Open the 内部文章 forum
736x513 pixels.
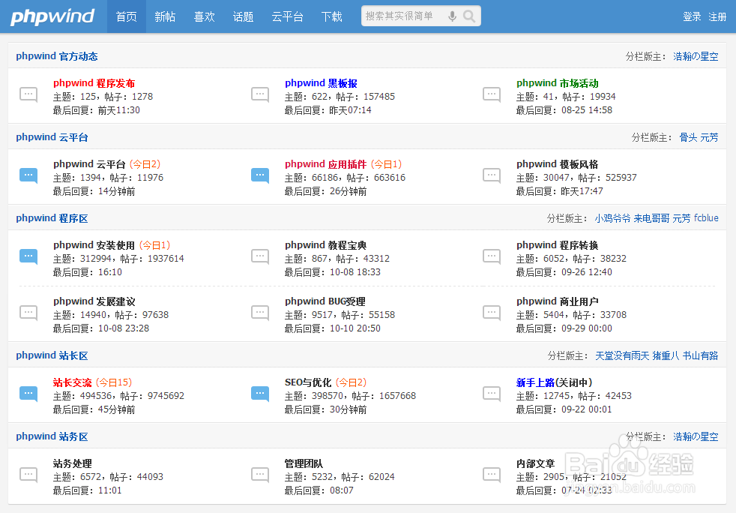(536, 463)
